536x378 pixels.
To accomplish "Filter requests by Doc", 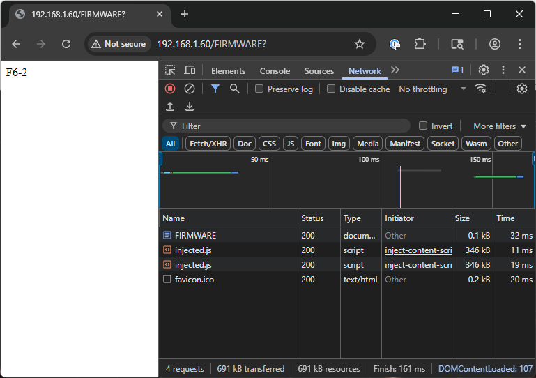I will click(x=245, y=144).
